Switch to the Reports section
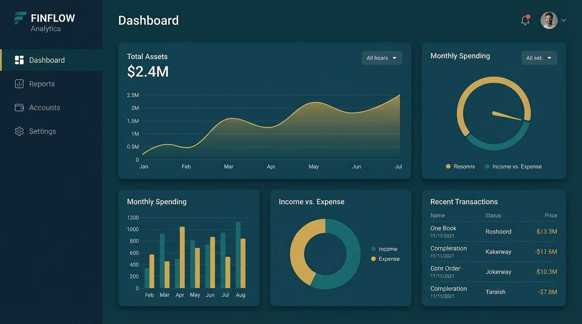The height and width of the screenshot is (324, 582). pyautogui.click(x=42, y=84)
